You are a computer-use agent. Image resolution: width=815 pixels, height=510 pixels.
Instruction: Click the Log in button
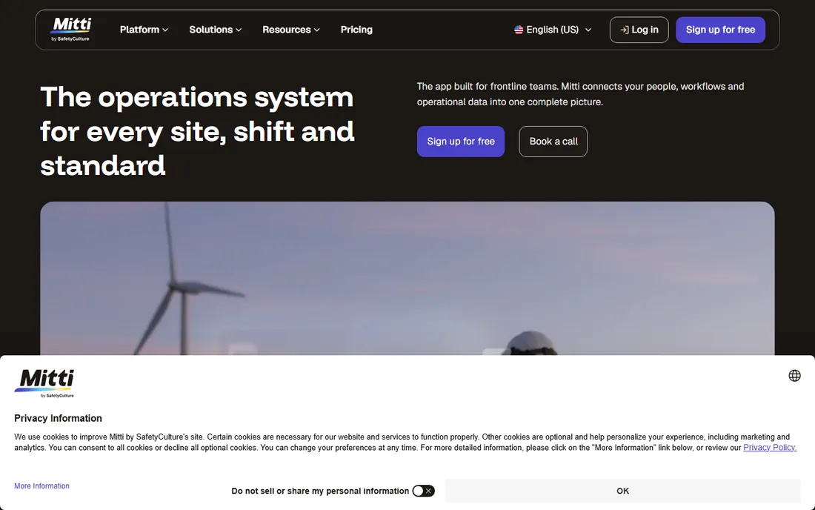click(639, 30)
